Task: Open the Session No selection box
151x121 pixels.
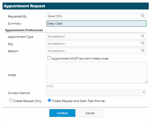Action: (x=96, y=51)
